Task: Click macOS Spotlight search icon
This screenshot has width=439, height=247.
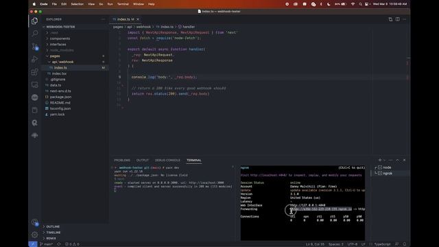Action: [360, 4]
